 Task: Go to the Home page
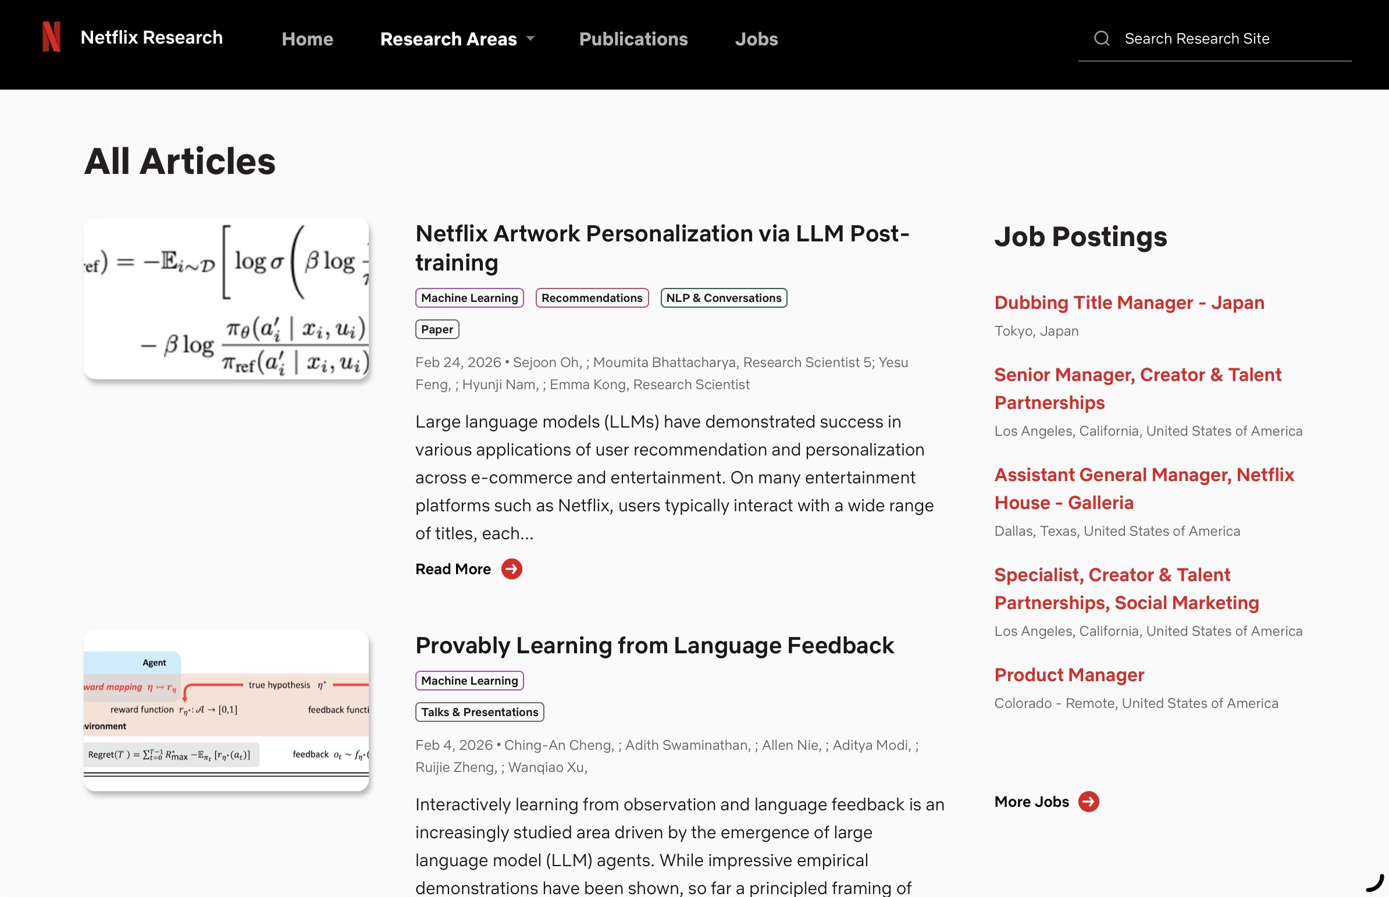pyautogui.click(x=308, y=39)
